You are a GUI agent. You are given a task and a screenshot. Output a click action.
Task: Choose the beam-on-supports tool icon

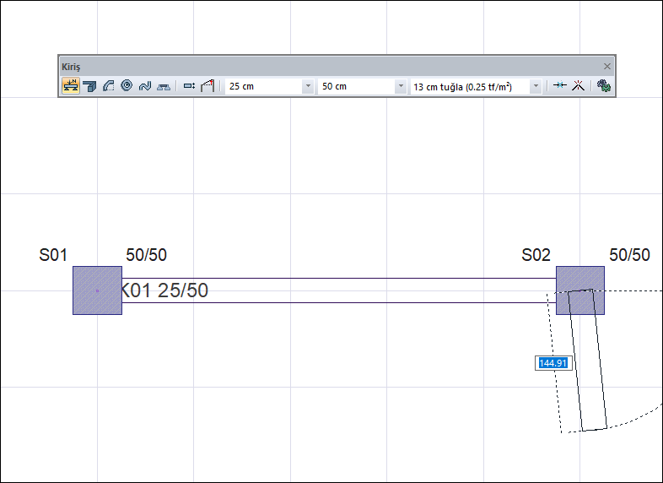164,86
